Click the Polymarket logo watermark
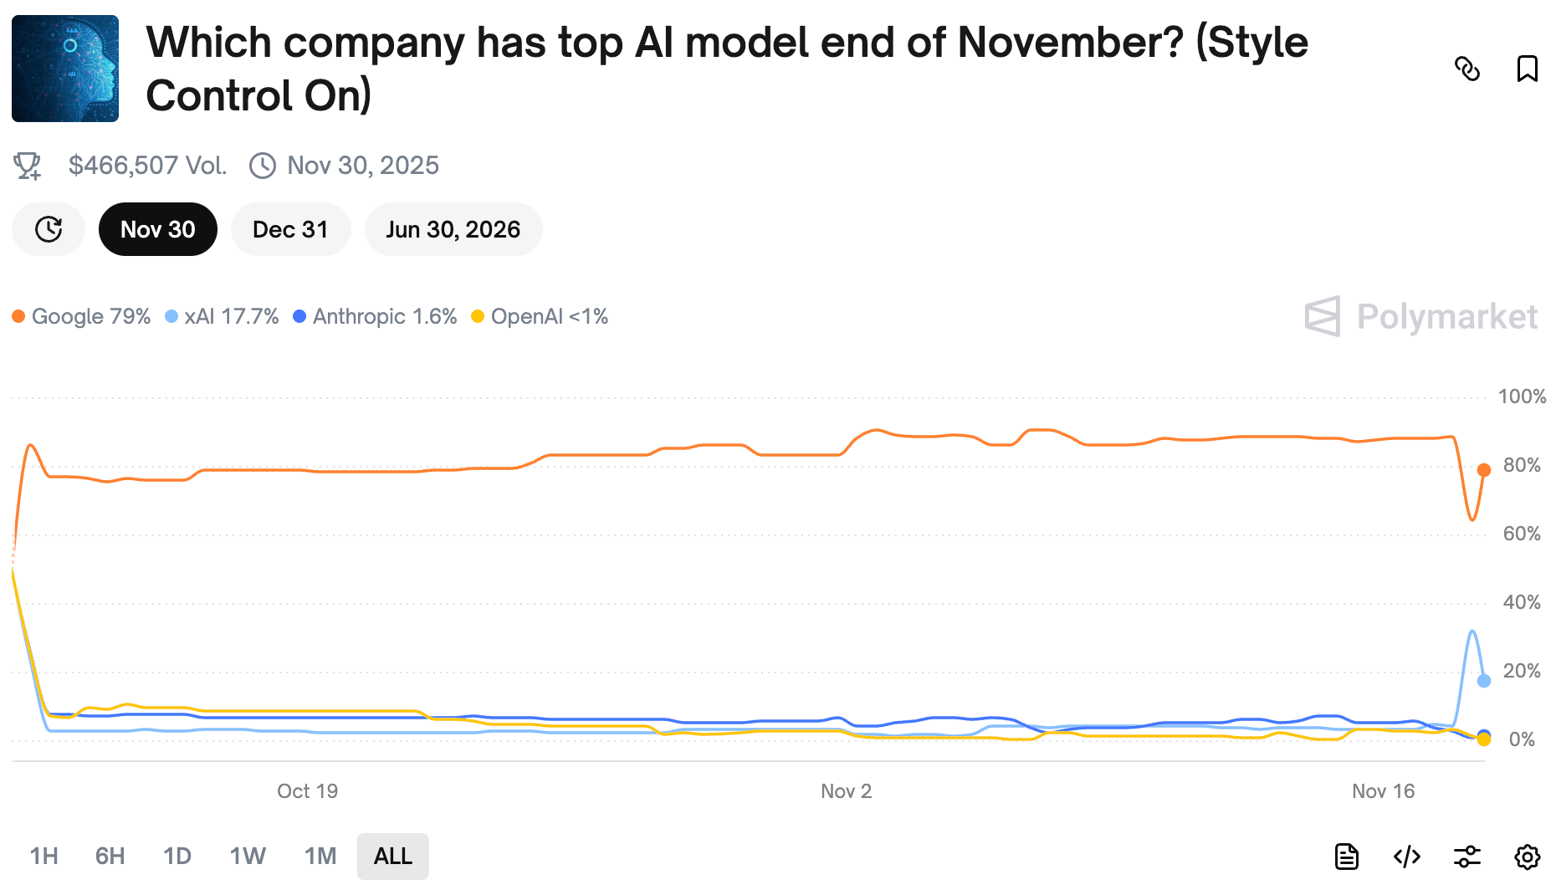The image size is (1556, 890). click(x=1420, y=317)
